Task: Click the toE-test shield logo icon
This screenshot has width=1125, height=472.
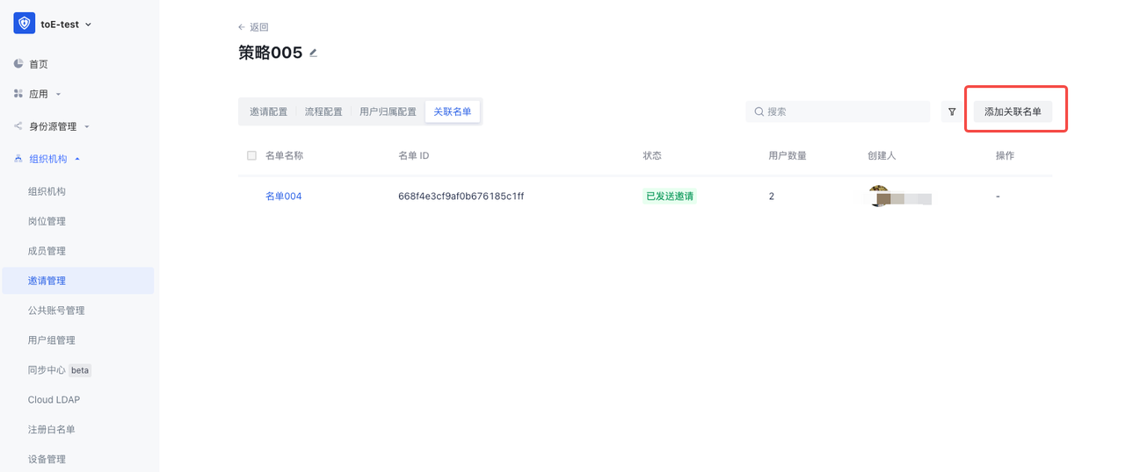Action: (x=24, y=24)
